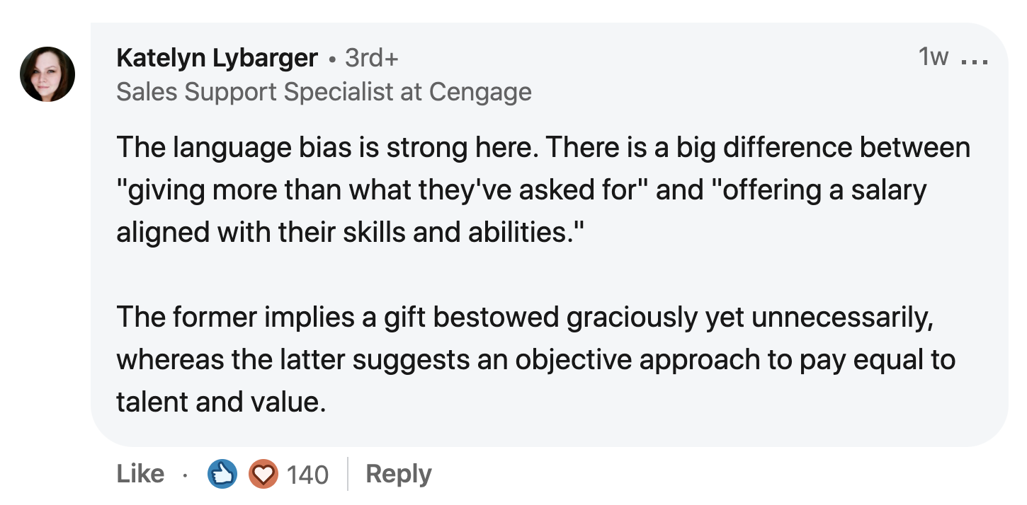Image resolution: width=1027 pixels, height=505 pixels.
Task: Click the orange heart reaction icon
Action: pyautogui.click(x=263, y=474)
